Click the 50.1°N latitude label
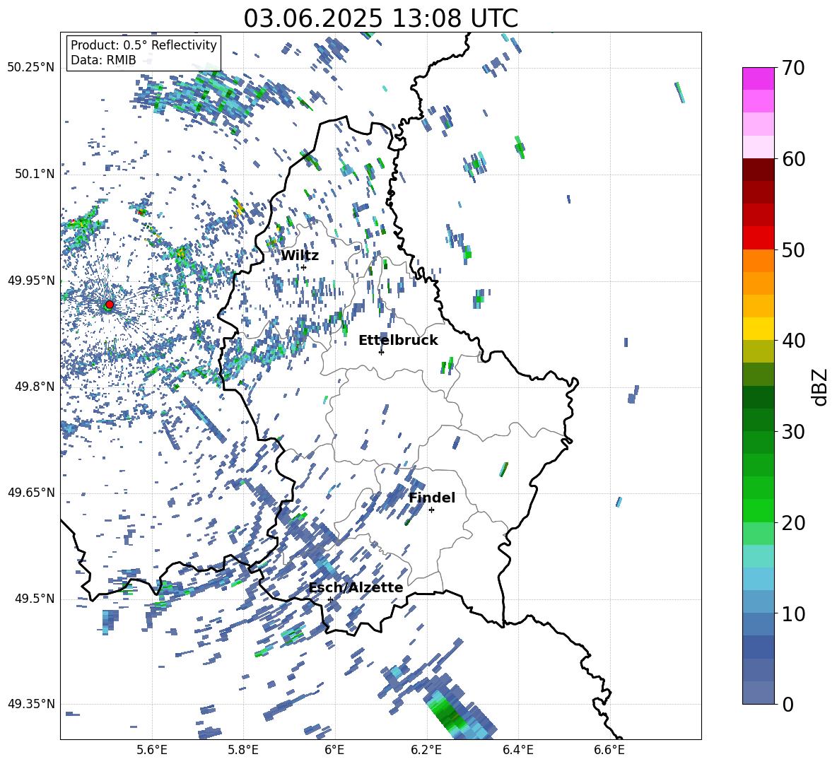 pyautogui.click(x=35, y=174)
